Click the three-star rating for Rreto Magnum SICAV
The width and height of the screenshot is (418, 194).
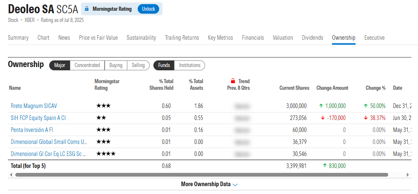pyautogui.click(x=103, y=106)
